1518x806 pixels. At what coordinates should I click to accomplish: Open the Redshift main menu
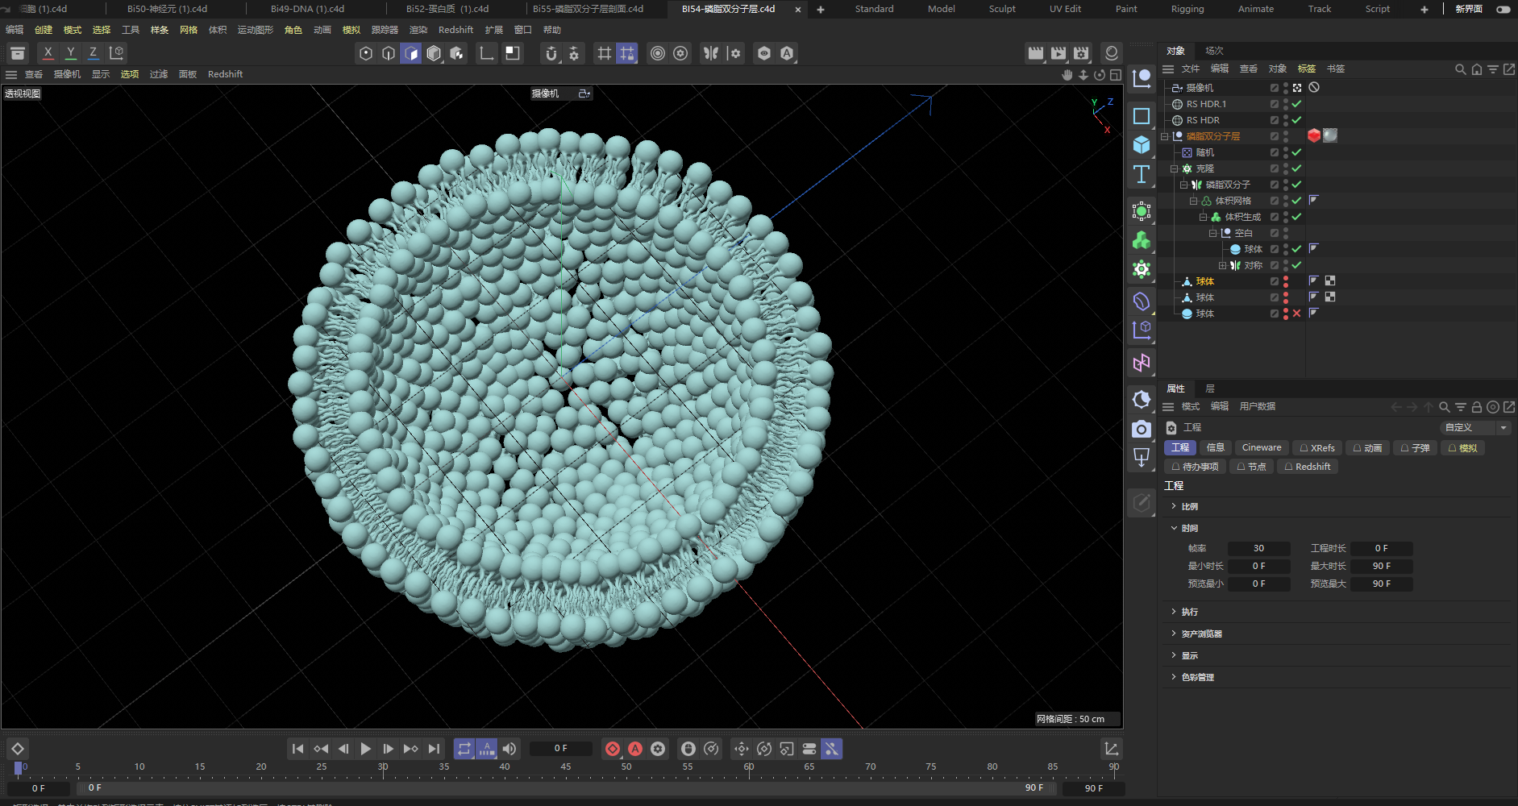click(455, 30)
